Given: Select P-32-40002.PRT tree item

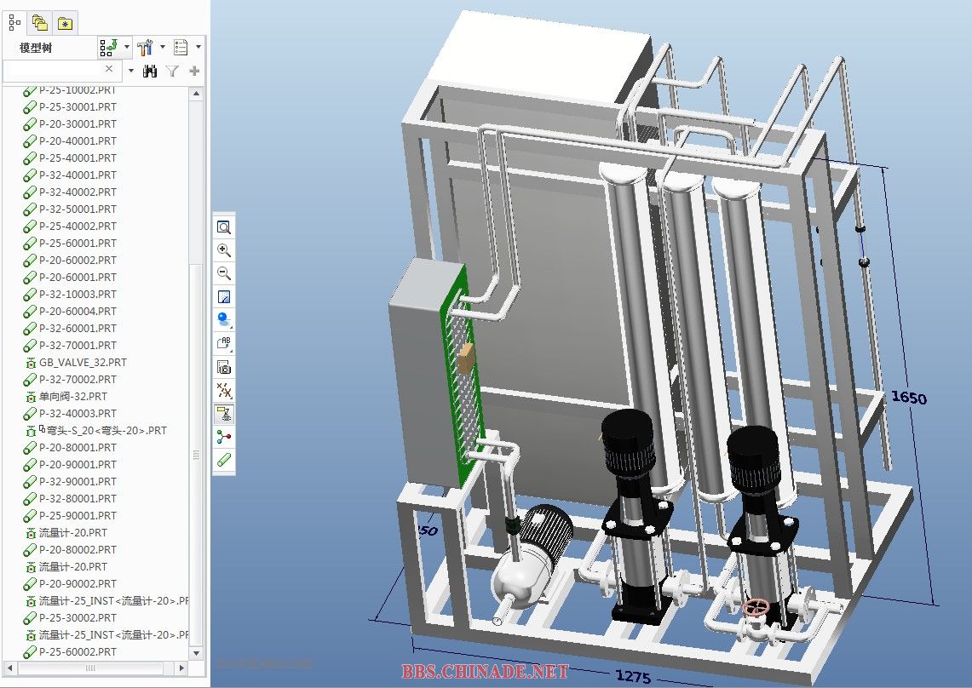Looking at the screenshot, I should pyautogui.click(x=78, y=192).
